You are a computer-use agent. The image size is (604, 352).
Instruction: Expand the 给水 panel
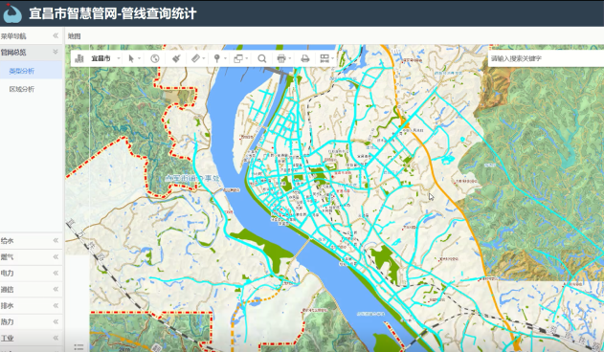[x=31, y=241]
